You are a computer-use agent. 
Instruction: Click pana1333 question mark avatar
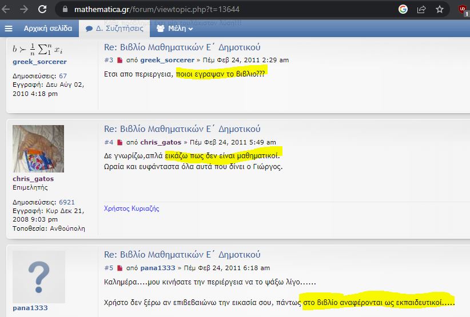(x=39, y=277)
